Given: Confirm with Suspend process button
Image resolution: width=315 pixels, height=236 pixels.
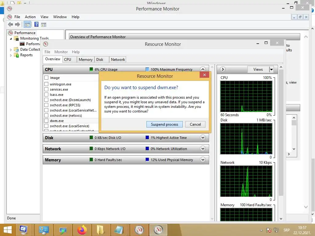Looking at the screenshot, I should point(165,124).
